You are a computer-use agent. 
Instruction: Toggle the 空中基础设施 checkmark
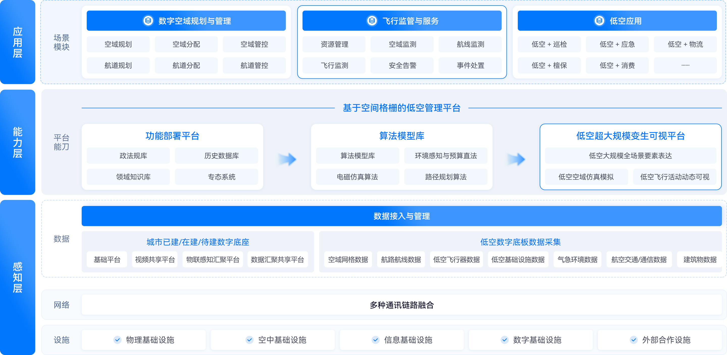click(249, 340)
